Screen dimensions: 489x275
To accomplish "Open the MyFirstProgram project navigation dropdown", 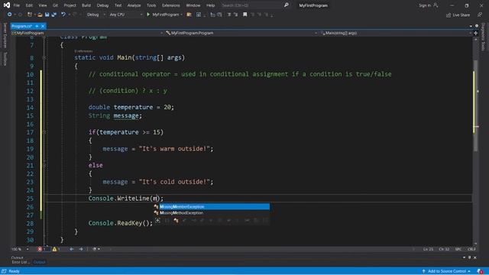I will click(87, 33).
